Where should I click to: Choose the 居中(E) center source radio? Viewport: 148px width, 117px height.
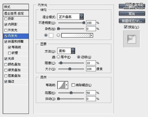click(58, 57)
